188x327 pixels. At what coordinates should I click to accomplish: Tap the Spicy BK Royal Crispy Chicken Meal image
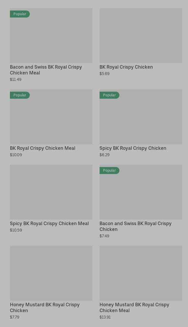(x=51, y=192)
